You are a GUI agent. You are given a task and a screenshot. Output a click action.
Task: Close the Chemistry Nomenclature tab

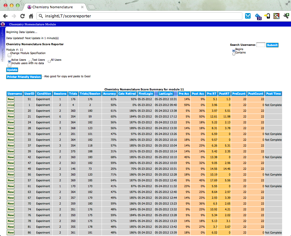point(83,7)
